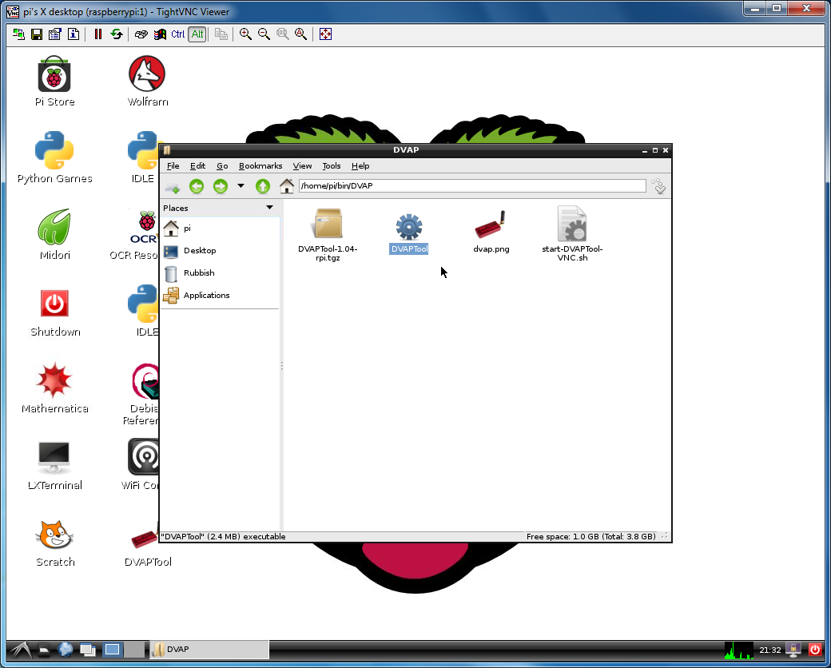
Task: Show the connection info icon
Action: click(74, 34)
